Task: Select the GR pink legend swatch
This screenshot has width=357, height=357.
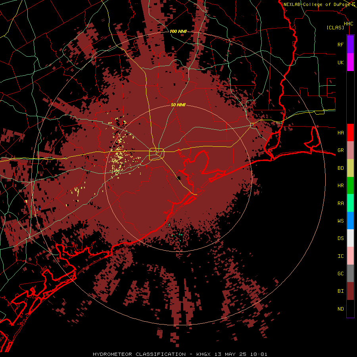Action: (x=350, y=150)
